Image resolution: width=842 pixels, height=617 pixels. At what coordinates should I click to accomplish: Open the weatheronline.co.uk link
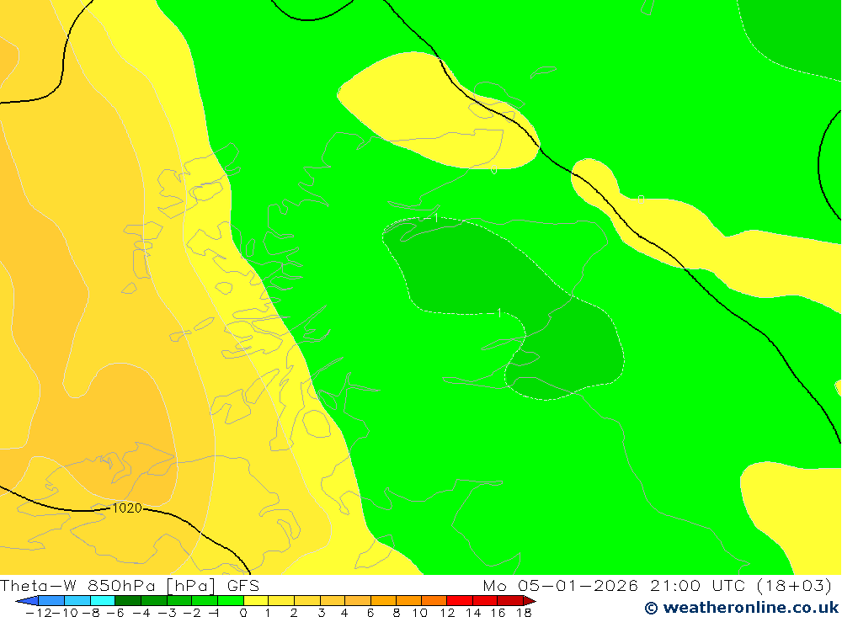(x=741, y=608)
